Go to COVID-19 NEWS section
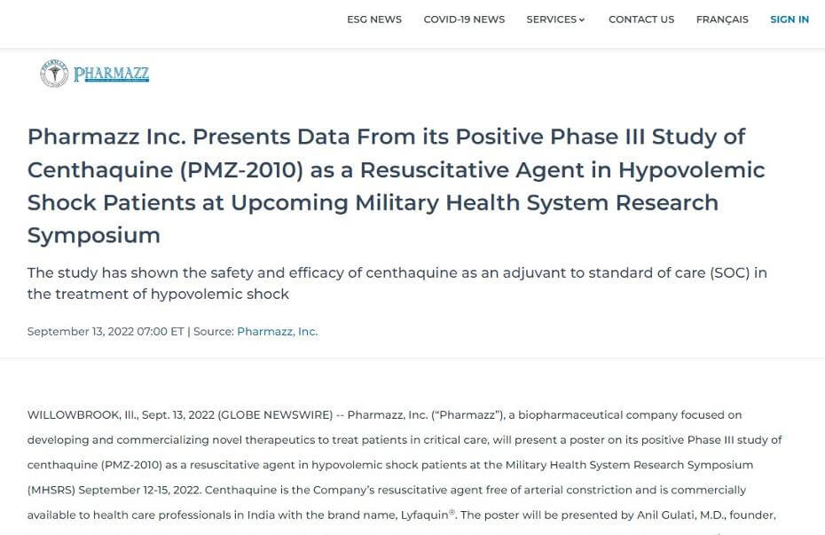 464,20
